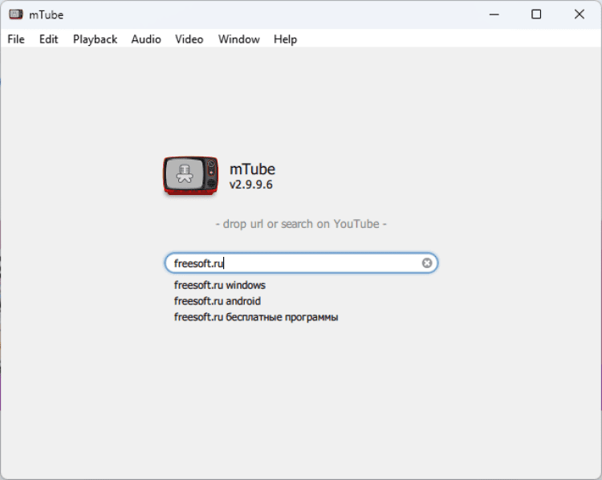The height and width of the screenshot is (480, 602).
Task: Clear the search field with the X icon
Action: point(427,263)
